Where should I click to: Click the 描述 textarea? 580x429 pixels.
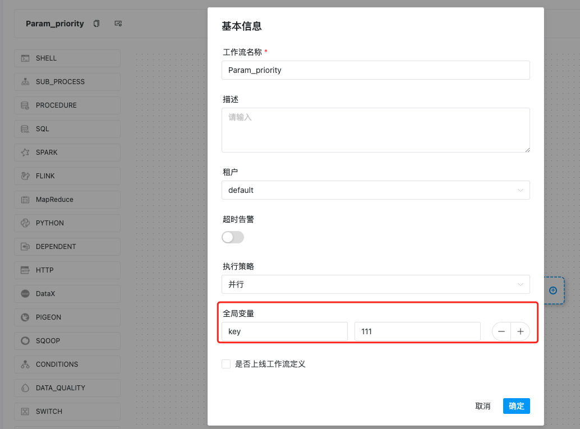point(375,130)
